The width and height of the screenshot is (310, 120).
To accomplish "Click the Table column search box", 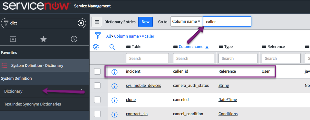I will point(147,58).
